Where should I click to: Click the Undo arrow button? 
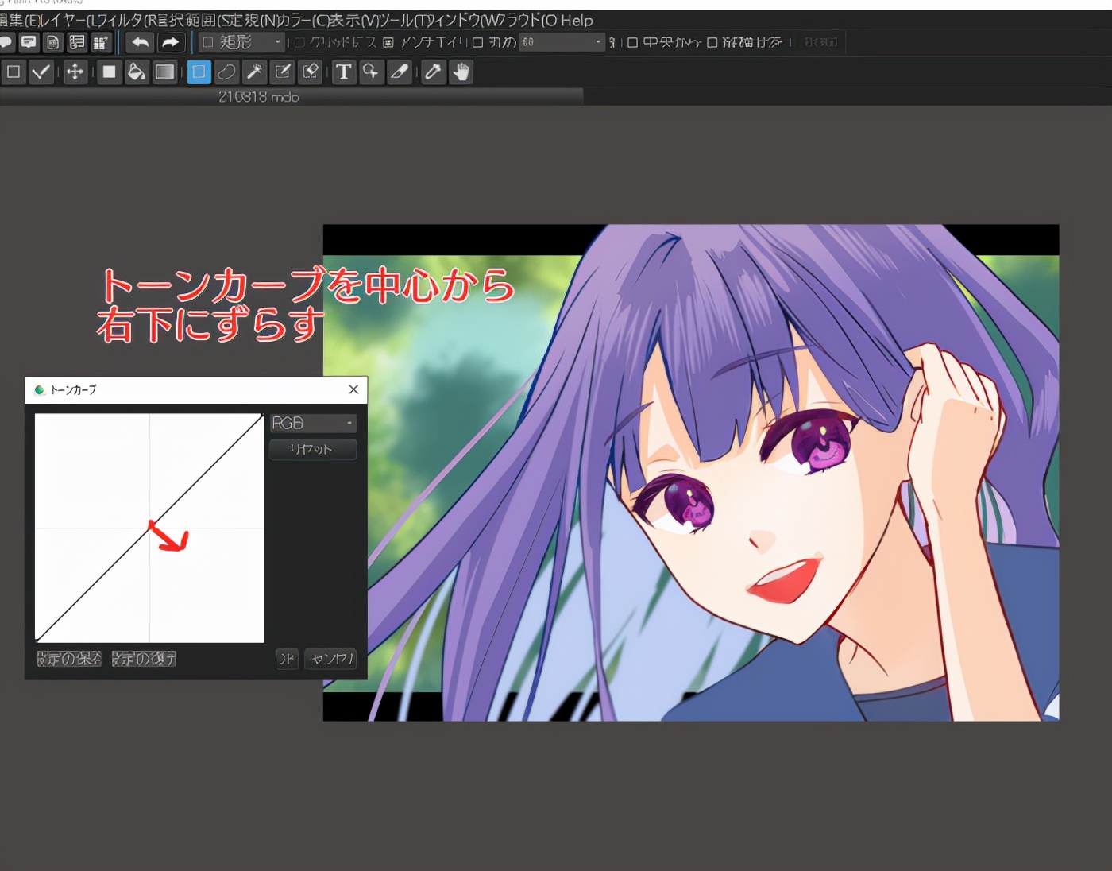(141, 42)
